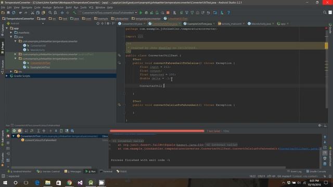This screenshot has height=187, width=333.
Task: Open the Event Log
Action: 294,171
